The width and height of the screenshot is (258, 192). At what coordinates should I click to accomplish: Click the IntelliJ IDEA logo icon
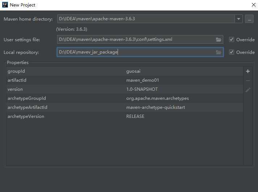5,5
